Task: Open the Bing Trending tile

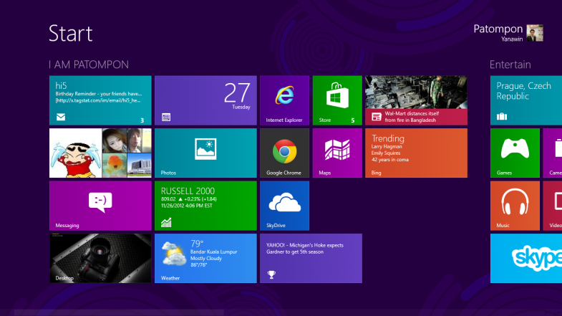Action: click(416, 153)
